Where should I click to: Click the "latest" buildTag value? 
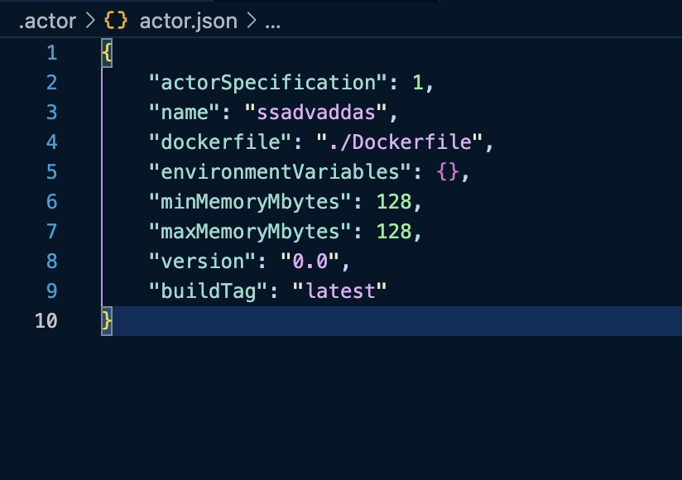pos(339,290)
